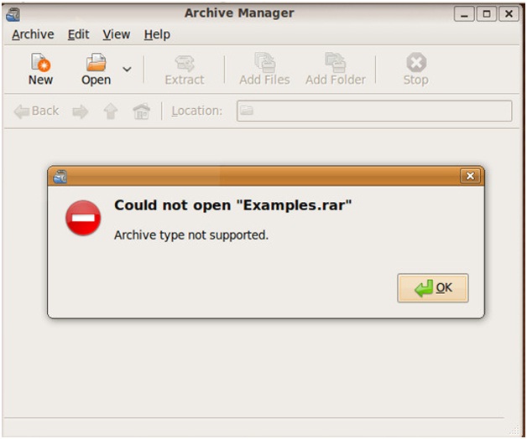
Task: Click inside the Location input field
Action: point(374,111)
